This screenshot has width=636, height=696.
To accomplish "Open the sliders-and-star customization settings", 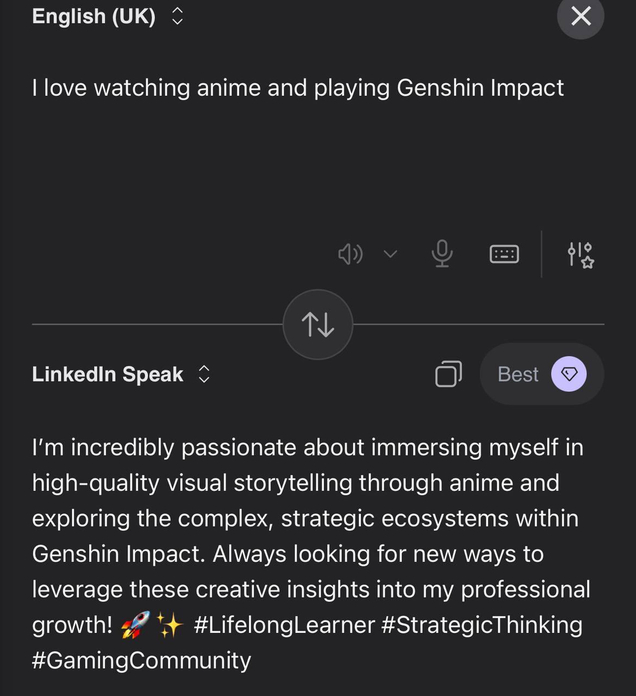I will (580, 254).
